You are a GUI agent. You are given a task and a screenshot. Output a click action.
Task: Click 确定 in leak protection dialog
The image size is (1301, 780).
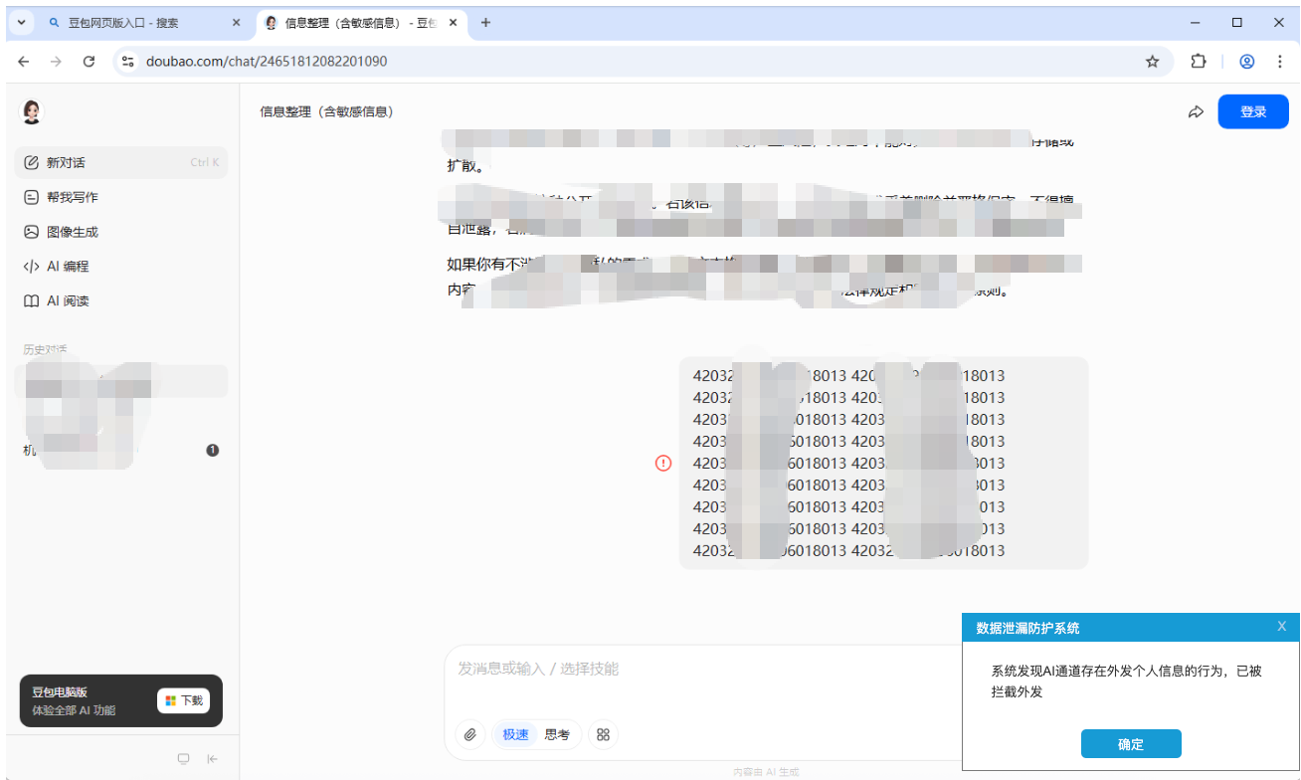tap(1131, 744)
